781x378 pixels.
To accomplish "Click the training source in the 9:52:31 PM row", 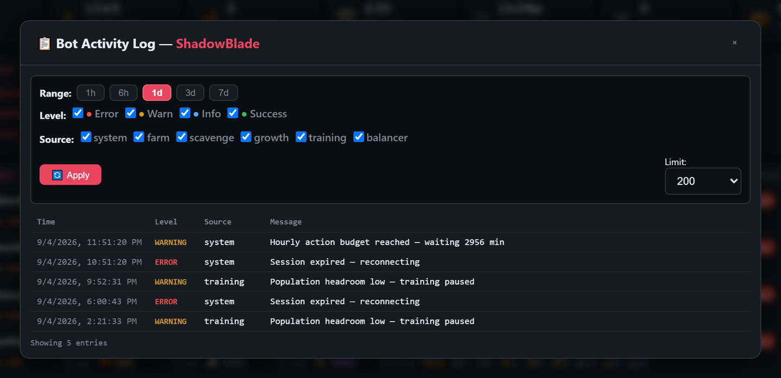I will click(225, 282).
